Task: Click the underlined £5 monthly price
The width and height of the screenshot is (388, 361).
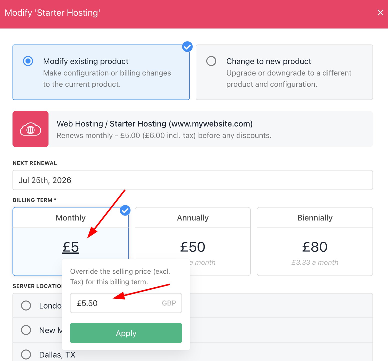Action: 71,247
